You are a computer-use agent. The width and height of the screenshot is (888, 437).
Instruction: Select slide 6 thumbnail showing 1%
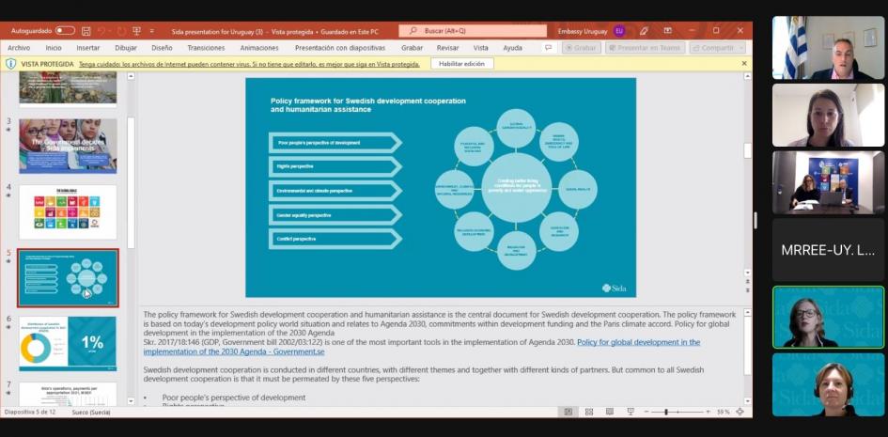tap(68, 344)
